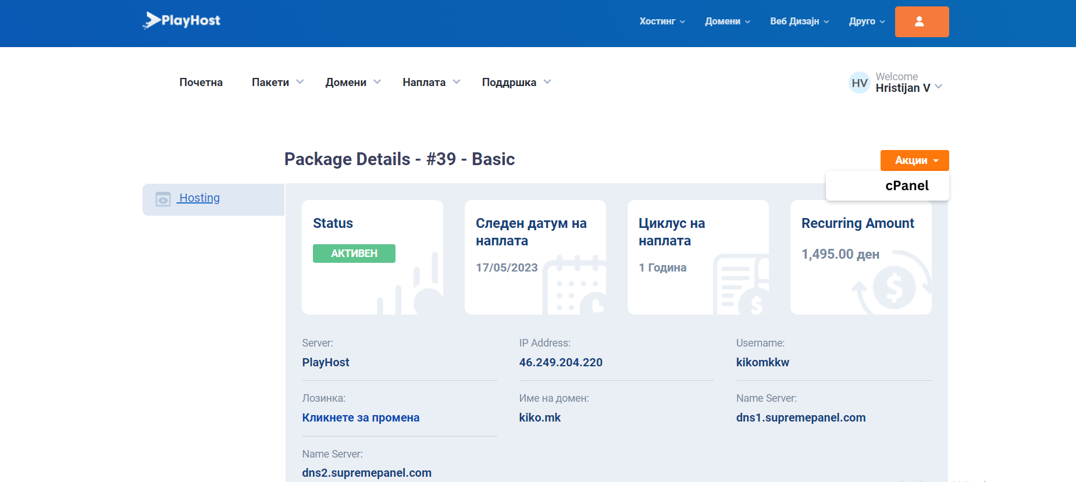The height and width of the screenshot is (482, 1076).
Task: Click the kiko.mk domain name
Action: (540, 417)
